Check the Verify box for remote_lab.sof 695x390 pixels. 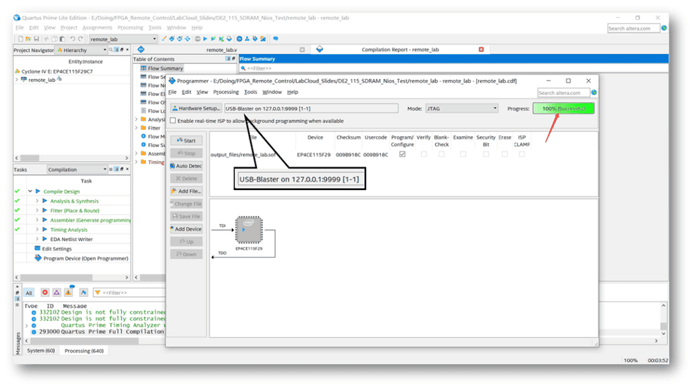point(423,154)
